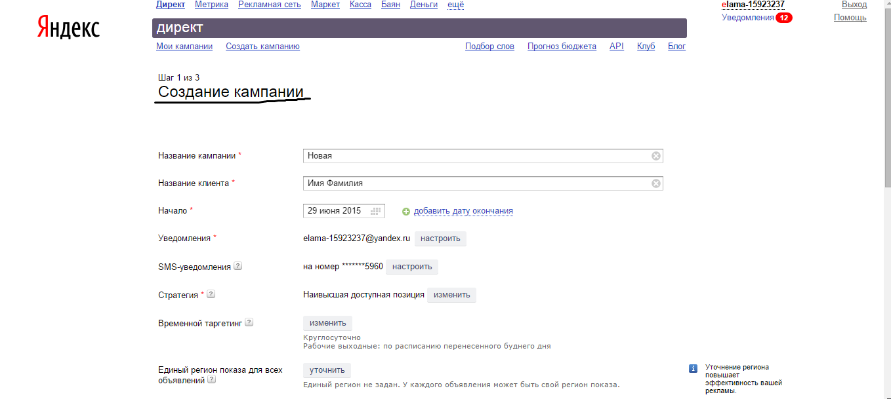Go to Метрика in the top menu
891x399 pixels.
tap(211, 5)
